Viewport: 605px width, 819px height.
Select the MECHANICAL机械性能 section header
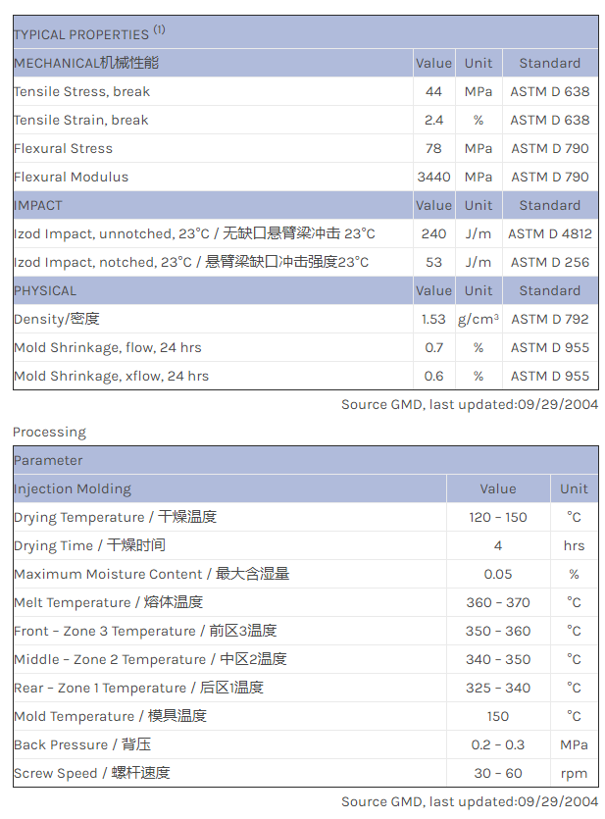point(85,63)
